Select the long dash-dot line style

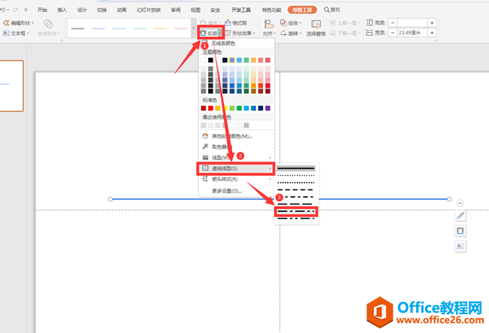(x=296, y=211)
